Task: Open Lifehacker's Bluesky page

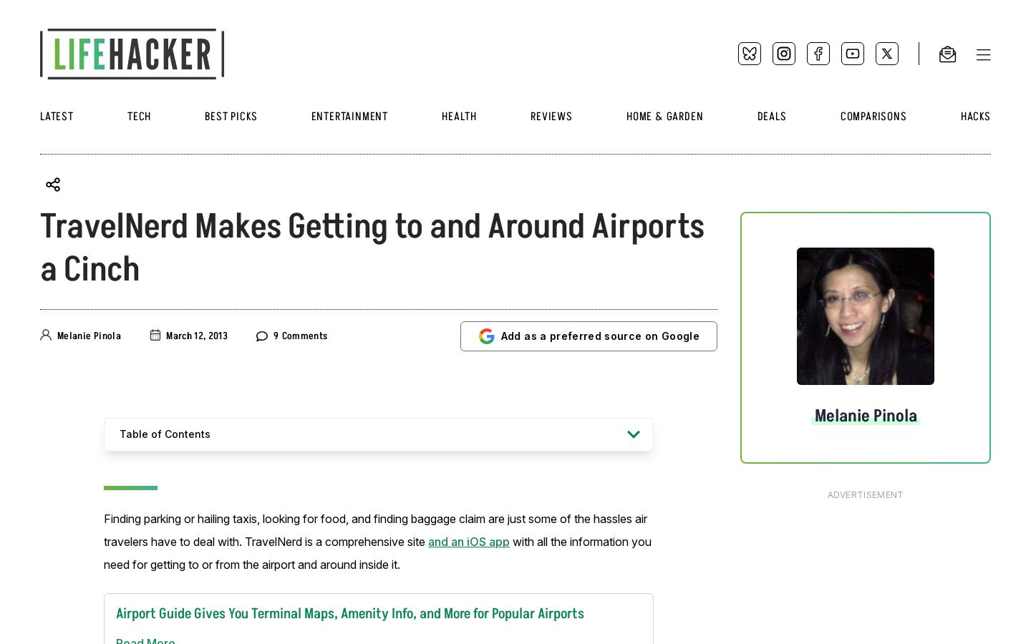Action: (x=750, y=54)
